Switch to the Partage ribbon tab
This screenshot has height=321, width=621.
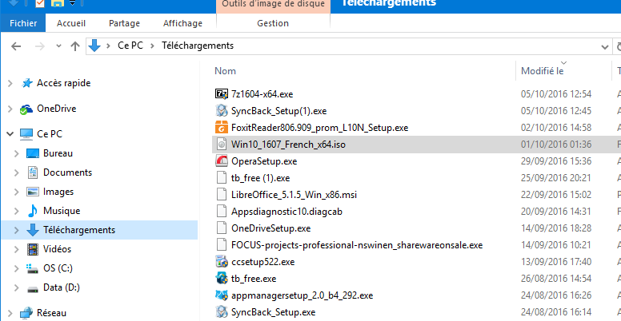click(124, 23)
